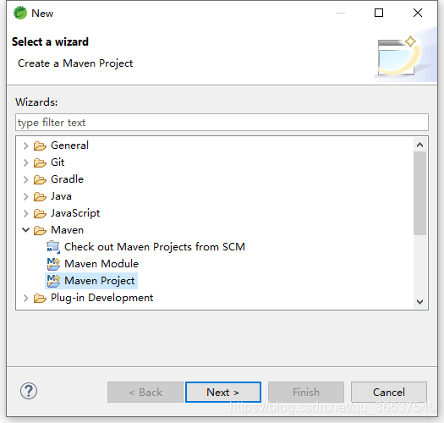Click the Maven folder icon

pos(40,230)
